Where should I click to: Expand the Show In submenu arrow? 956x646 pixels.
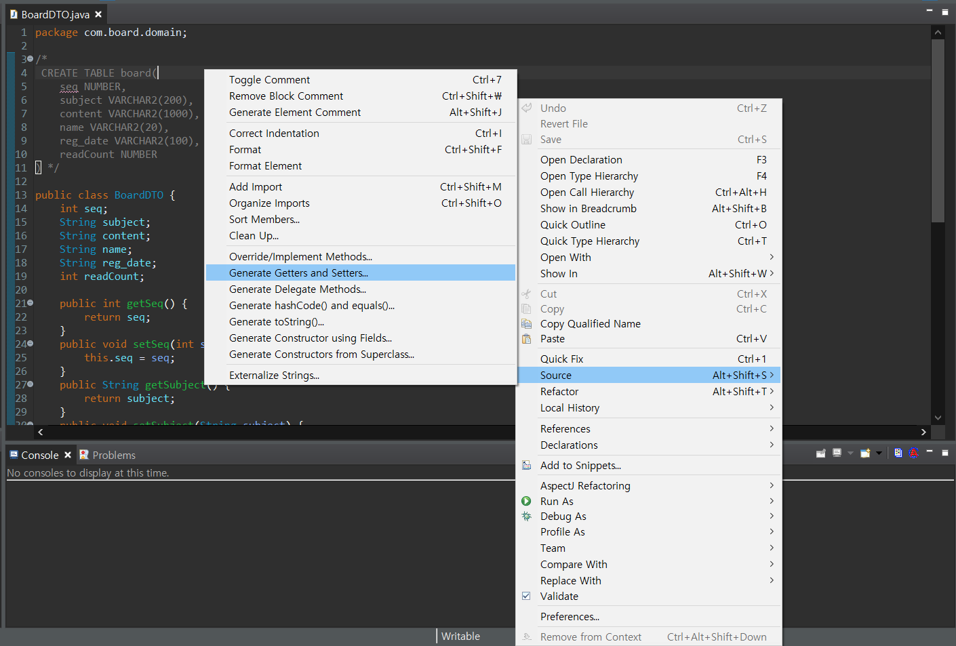click(772, 273)
